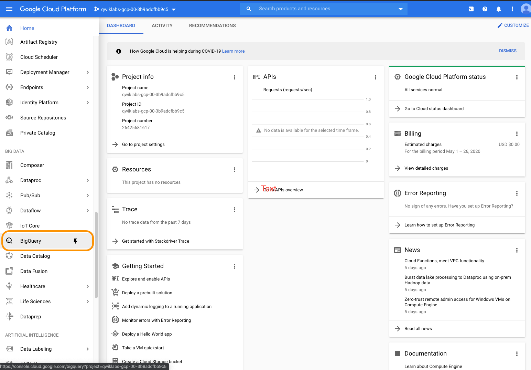Go to project settings
531x370 pixels.
click(x=143, y=145)
